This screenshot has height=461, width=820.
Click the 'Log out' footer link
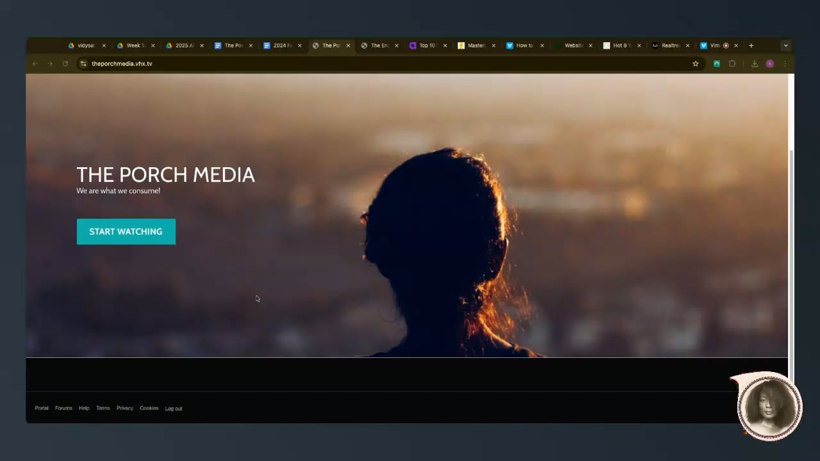[x=173, y=408]
